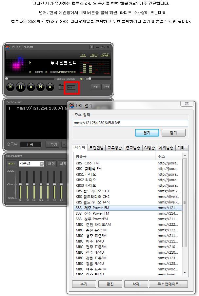The height and width of the screenshot is (296, 199).
Task: Open the URL button in the player
Action: (71, 87)
